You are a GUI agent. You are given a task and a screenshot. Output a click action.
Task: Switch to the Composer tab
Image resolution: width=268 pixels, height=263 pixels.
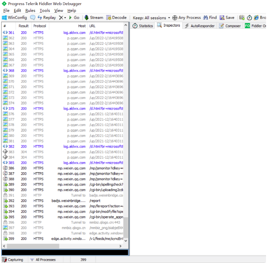pyautogui.click(x=230, y=26)
